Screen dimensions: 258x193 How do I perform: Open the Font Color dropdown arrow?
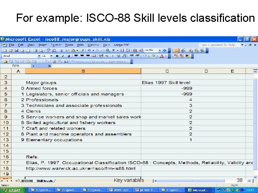click(166, 56)
